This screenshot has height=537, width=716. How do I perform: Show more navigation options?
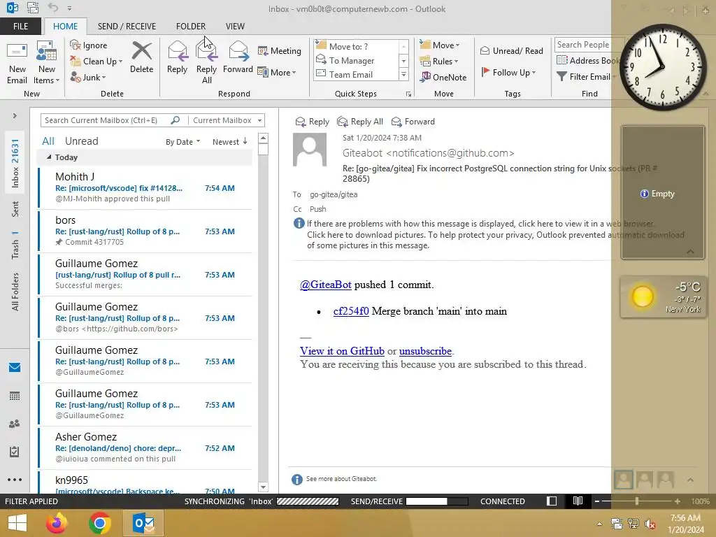[x=15, y=480]
